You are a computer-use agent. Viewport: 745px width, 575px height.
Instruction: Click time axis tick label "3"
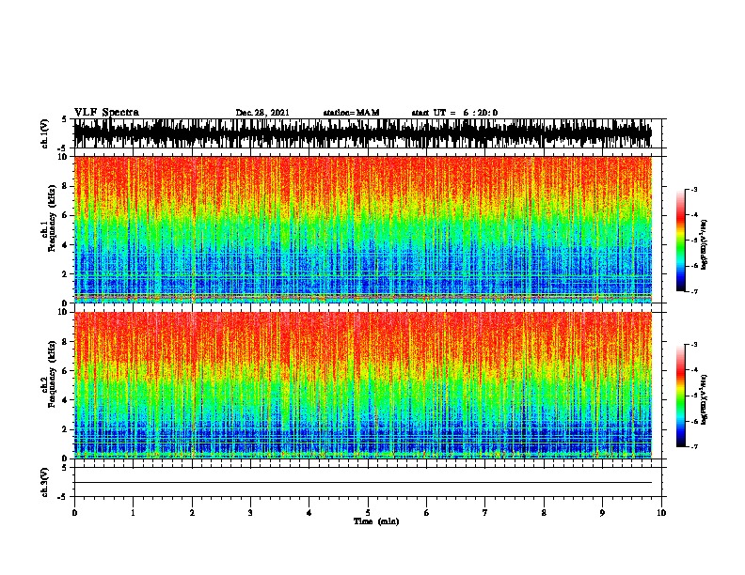[x=250, y=512]
